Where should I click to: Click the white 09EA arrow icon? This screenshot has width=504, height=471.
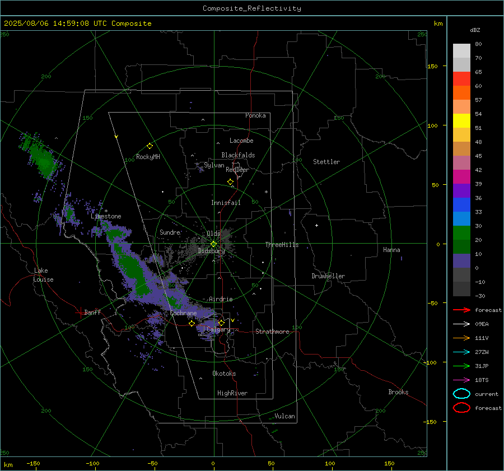pyautogui.click(x=461, y=324)
